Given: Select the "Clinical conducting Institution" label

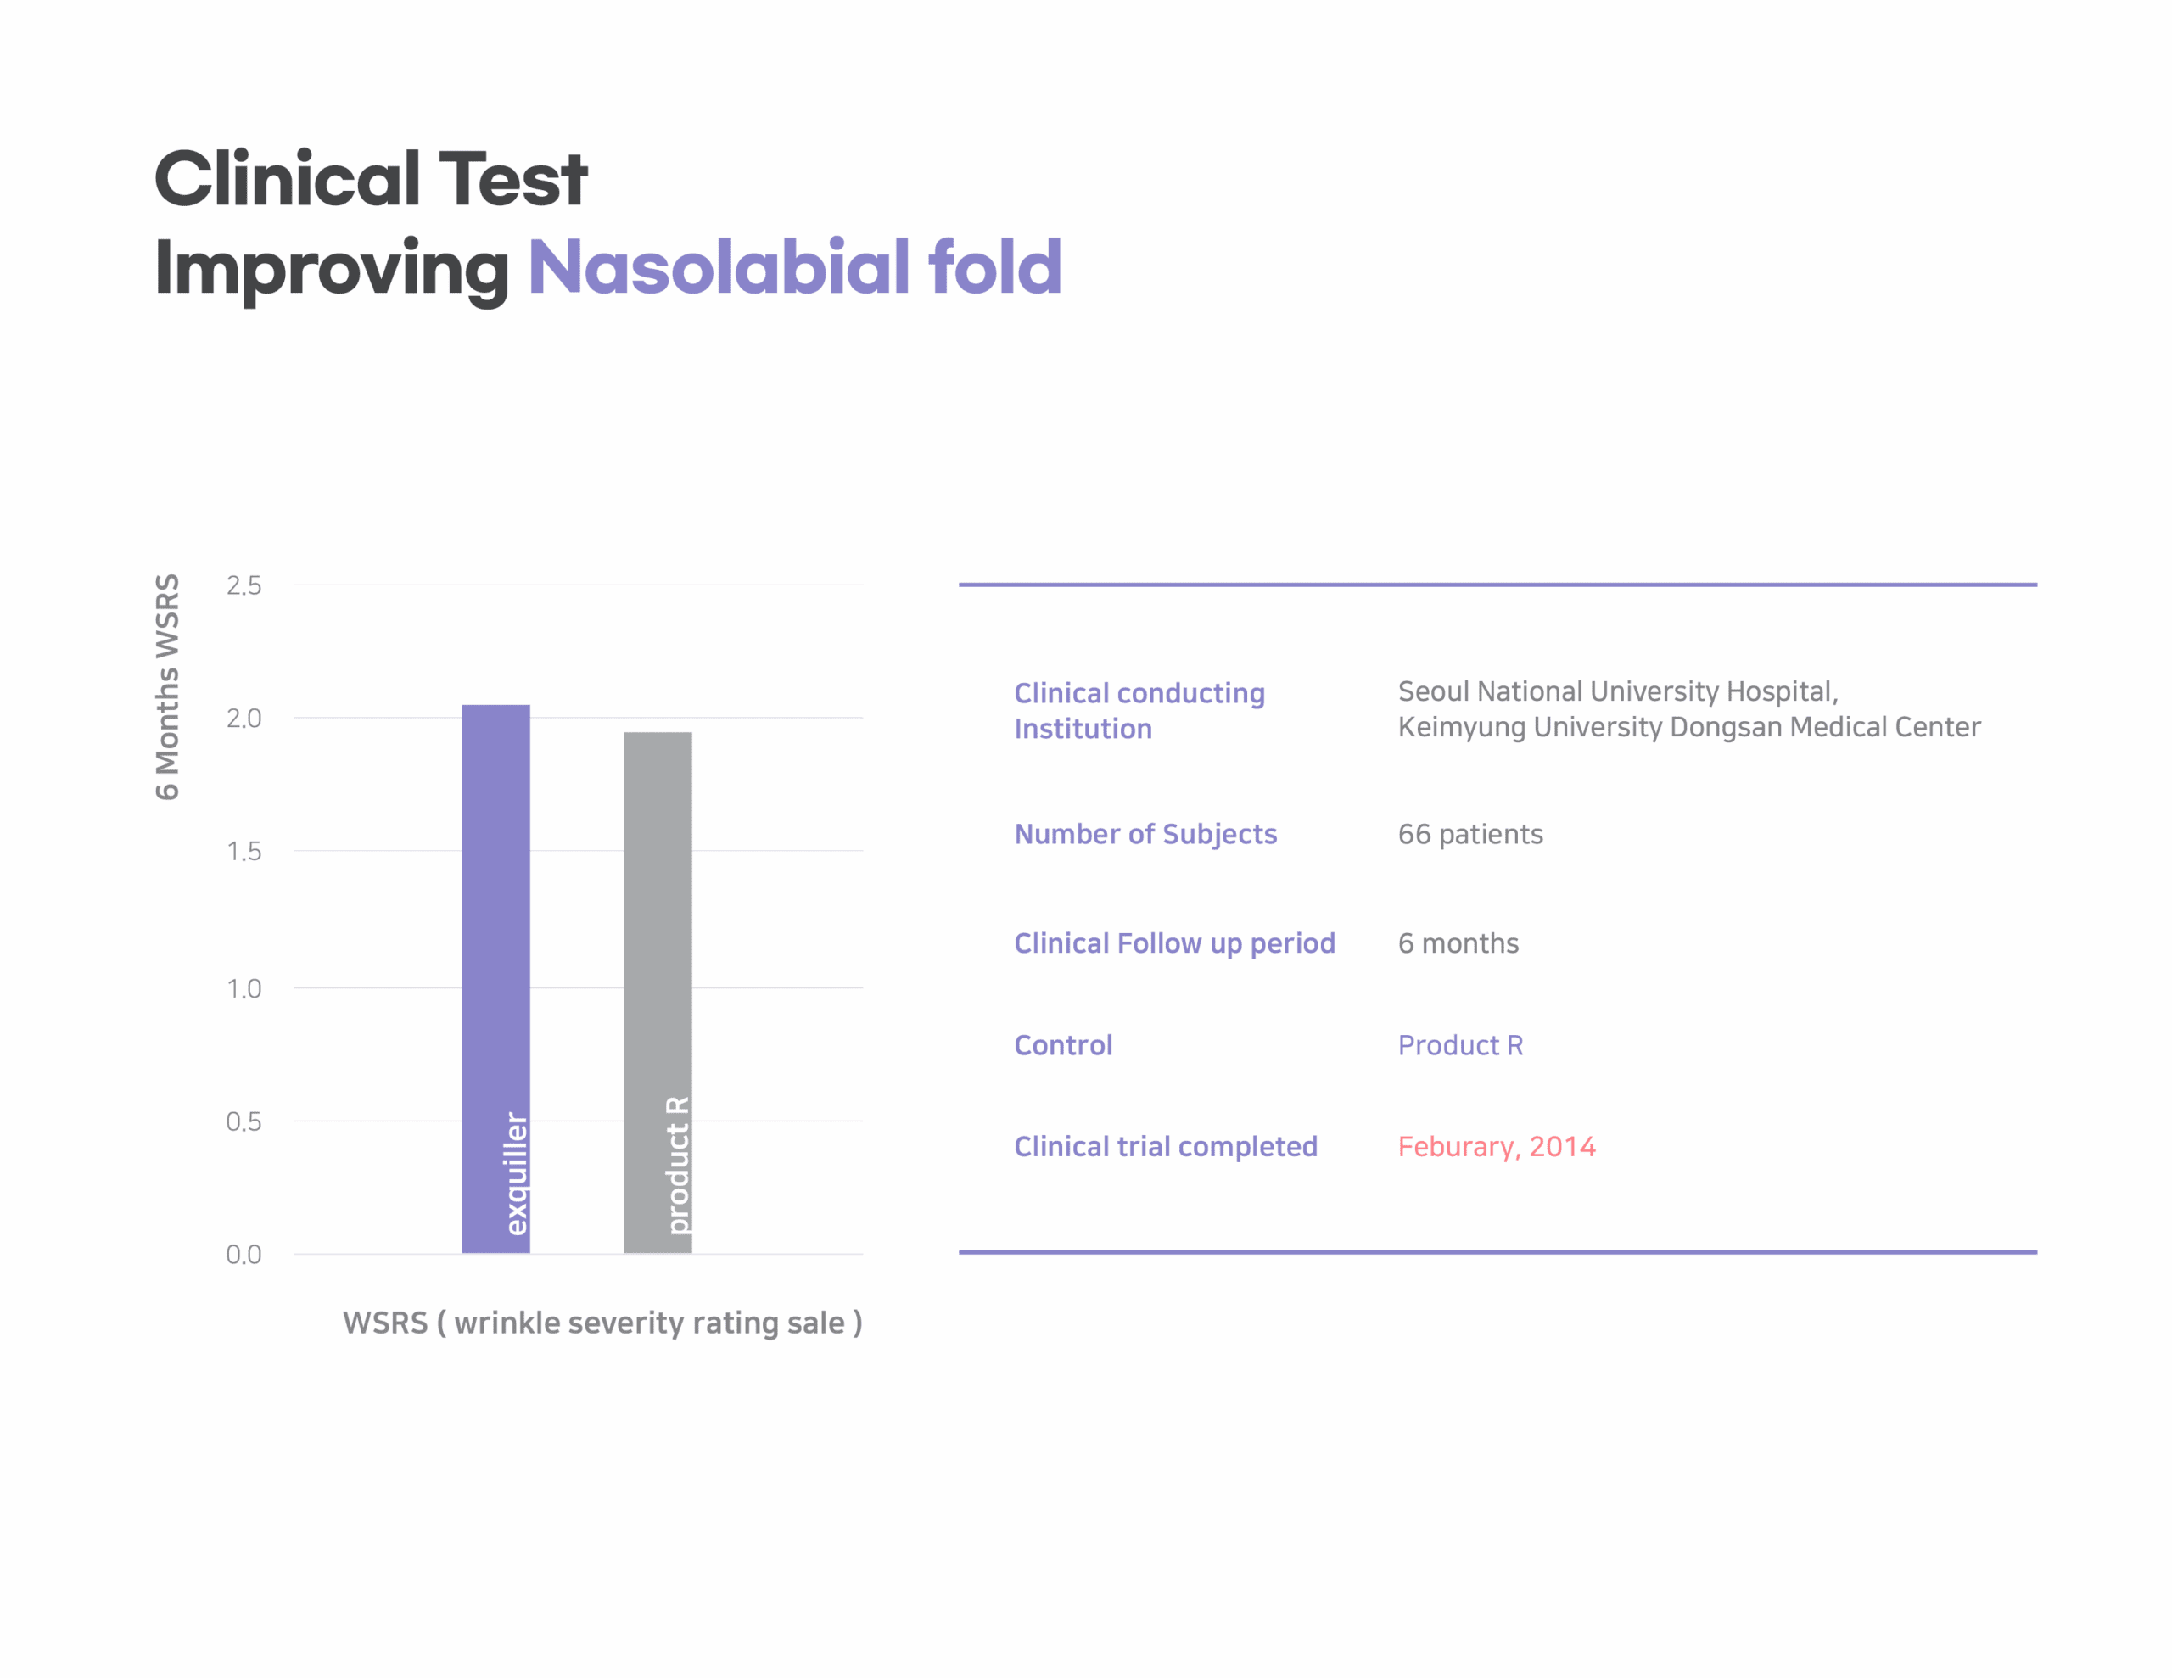Looking at the screenshot, I should pyautogui.click(x=1139, y=710).
